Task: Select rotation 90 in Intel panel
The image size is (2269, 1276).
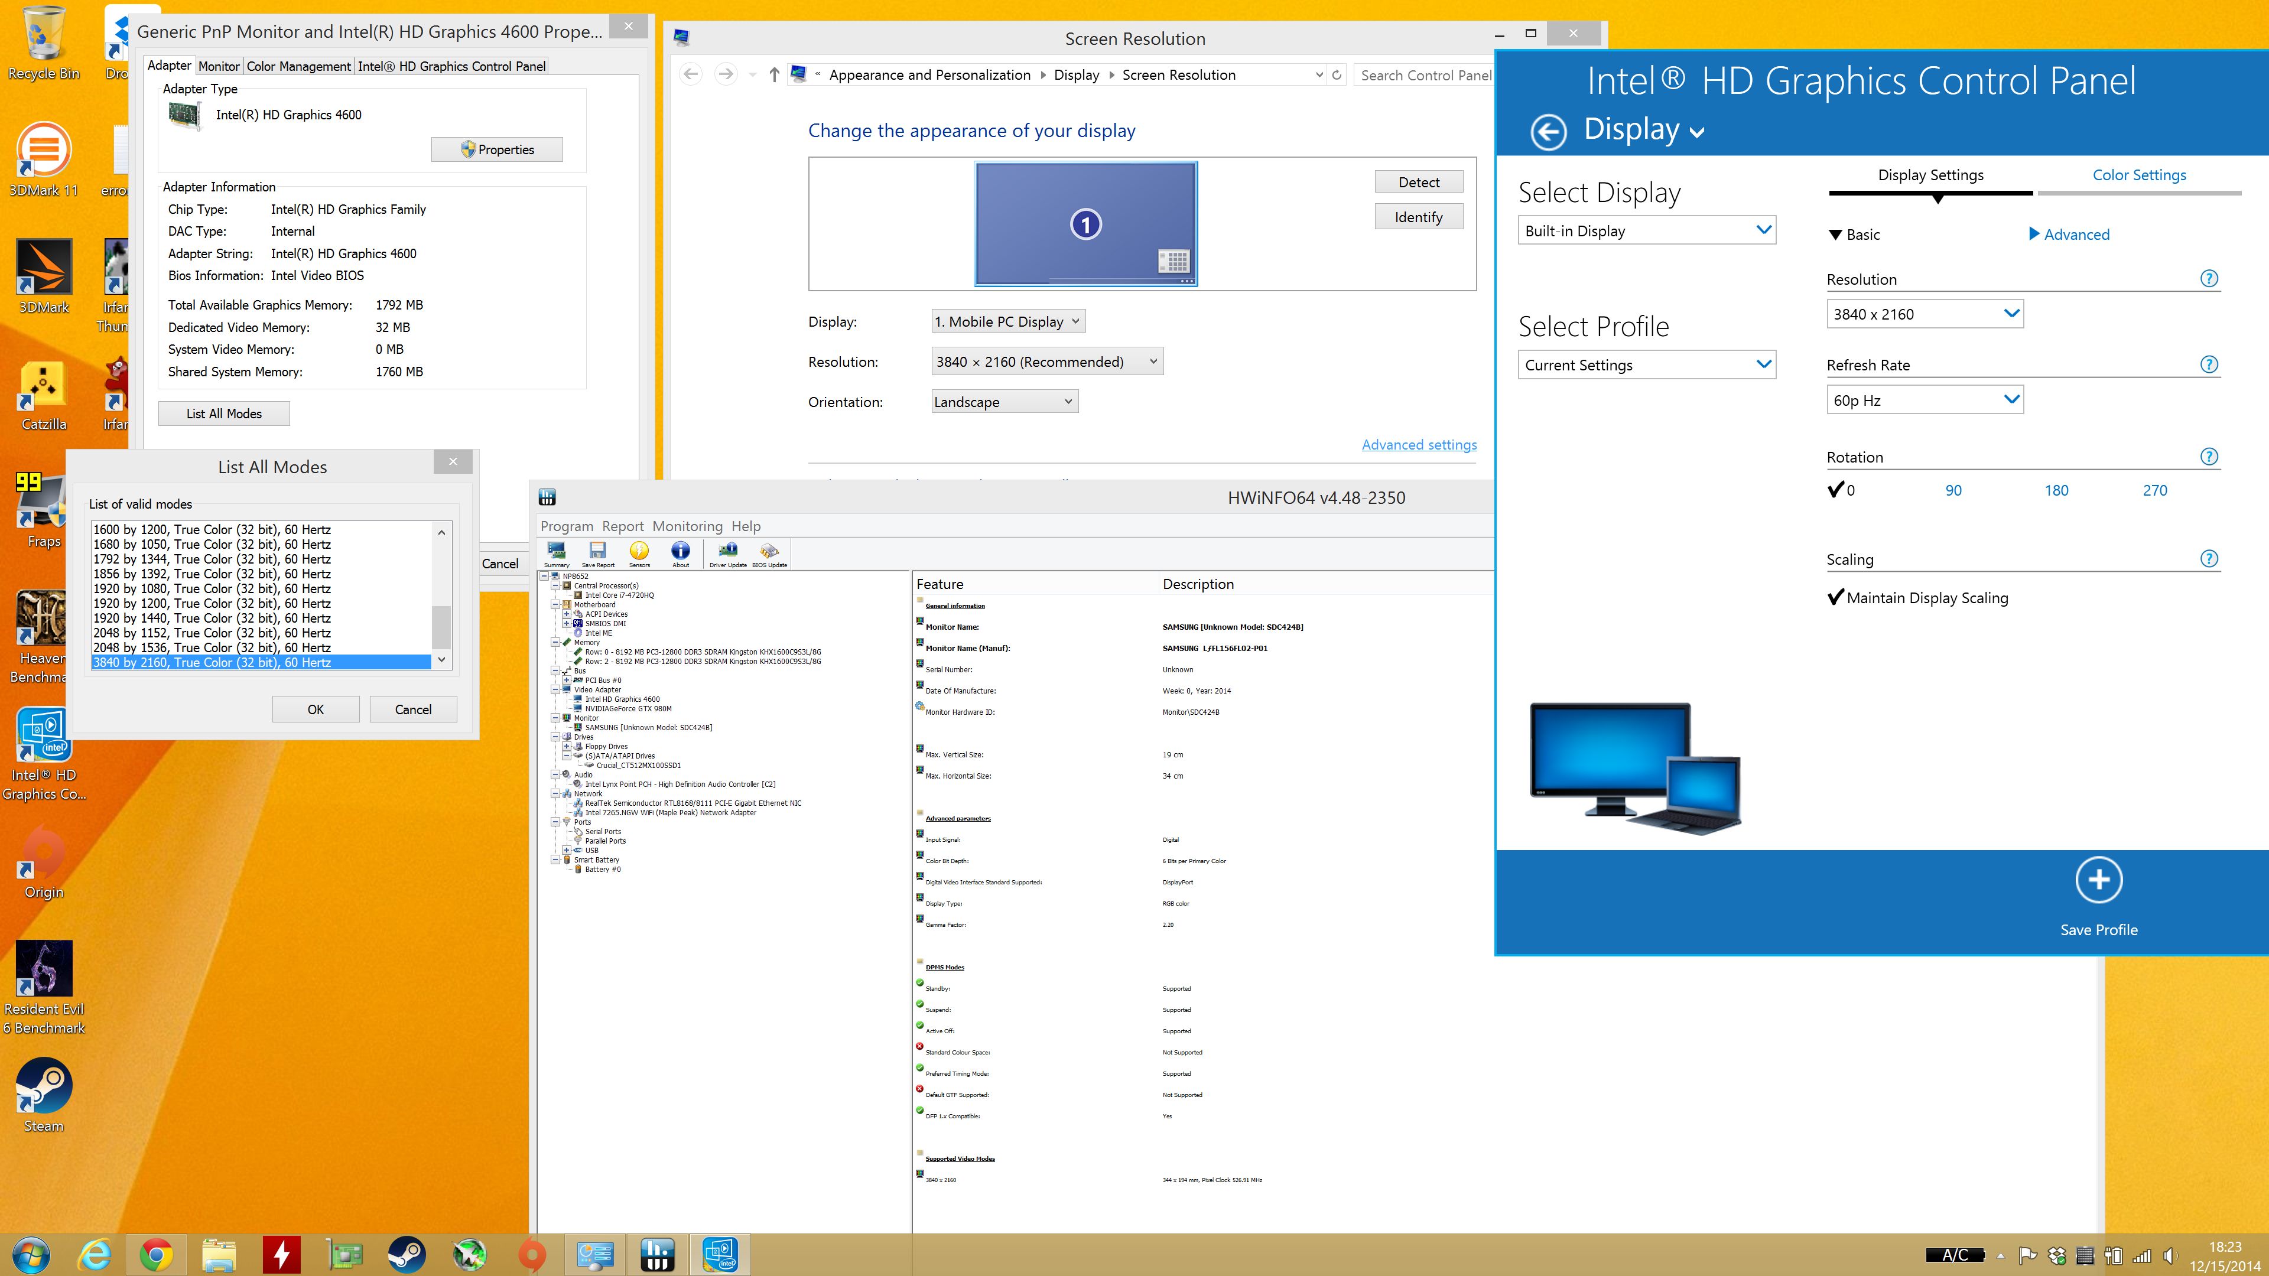Action: click(1953, 490)
